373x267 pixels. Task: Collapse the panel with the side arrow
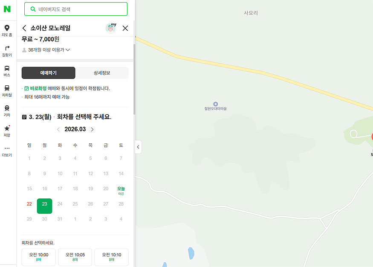pyautogui.click(x=138, y=147)
